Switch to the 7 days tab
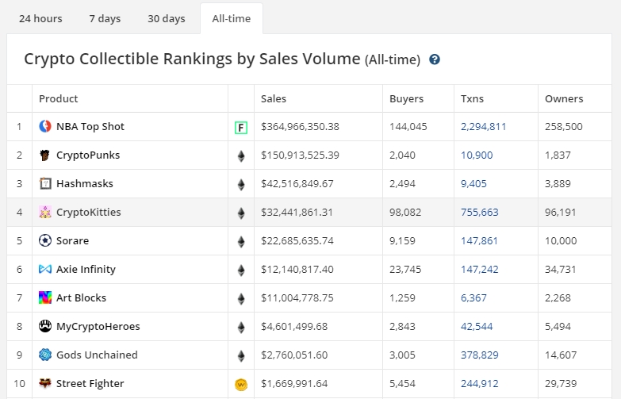Screen dimensions: 621x399 point(105,18)
